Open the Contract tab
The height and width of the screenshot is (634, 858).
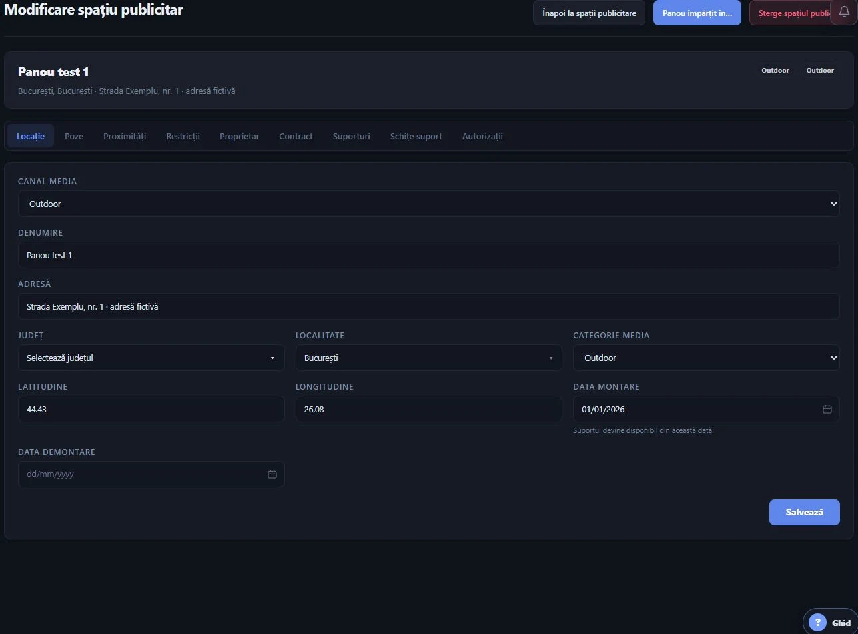(296, 136)
